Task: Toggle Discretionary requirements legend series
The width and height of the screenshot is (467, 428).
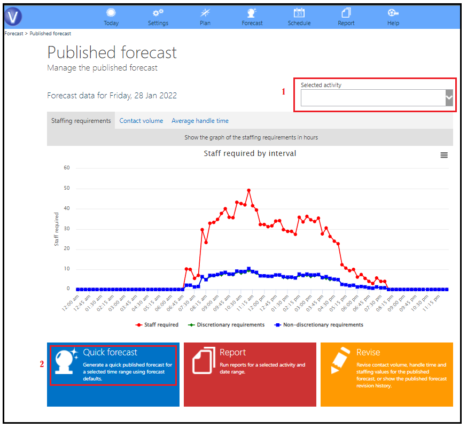Action: pos(227,325)
